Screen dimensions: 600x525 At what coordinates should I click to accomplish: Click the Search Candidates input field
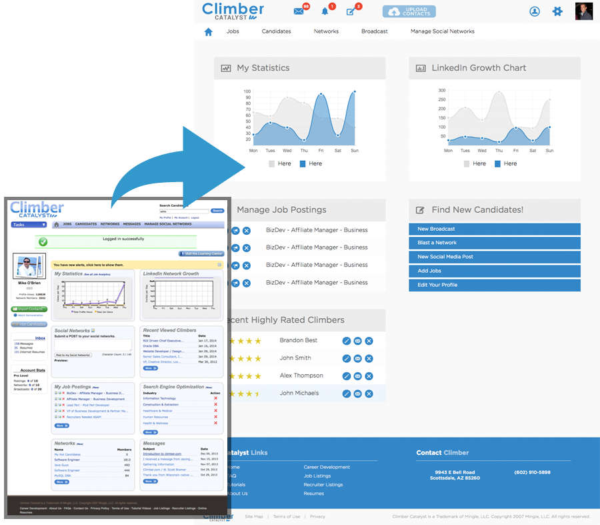coord(184,211)
